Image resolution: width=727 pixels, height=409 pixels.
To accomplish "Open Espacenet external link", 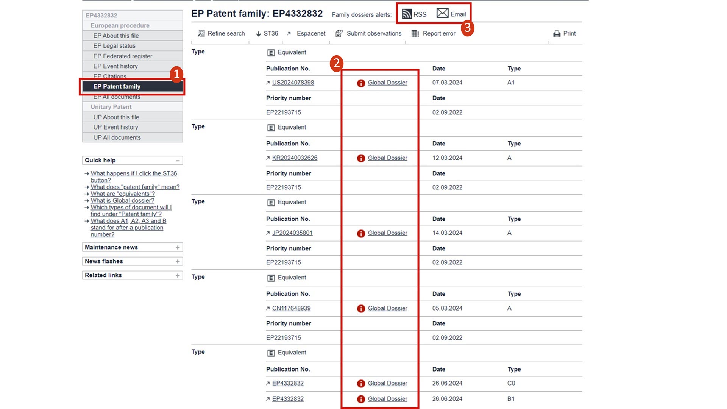I will 310,34.
